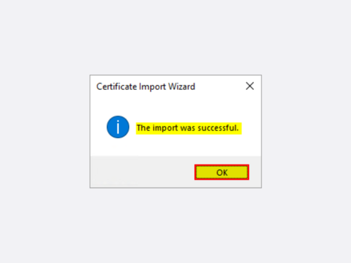
Task: Click the empty title bar space before X
Action: click(219, 86)
